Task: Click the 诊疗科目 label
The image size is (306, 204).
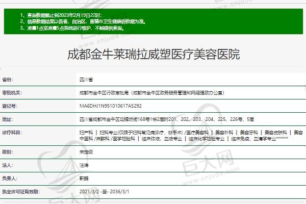Action: (x=12, y=133)
